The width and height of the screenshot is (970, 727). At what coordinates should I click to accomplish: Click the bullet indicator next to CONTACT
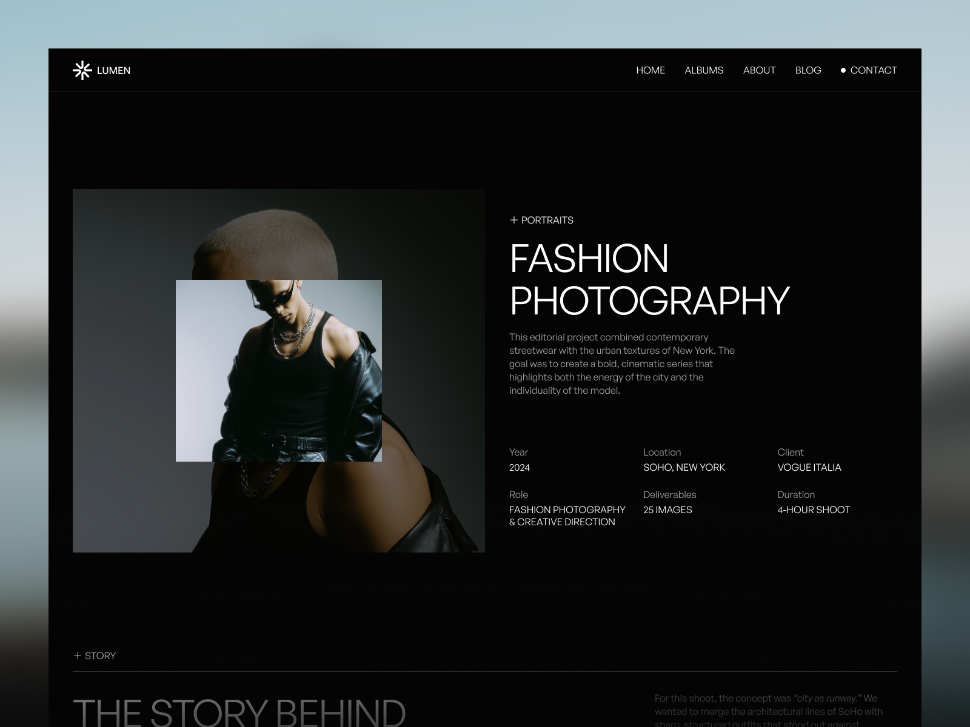tap(843, 70)
